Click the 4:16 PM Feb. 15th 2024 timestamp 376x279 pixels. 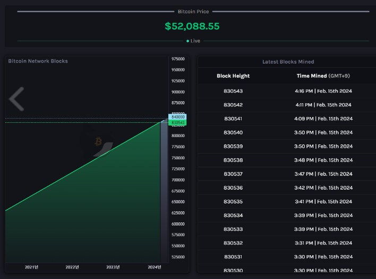[323, 91]
